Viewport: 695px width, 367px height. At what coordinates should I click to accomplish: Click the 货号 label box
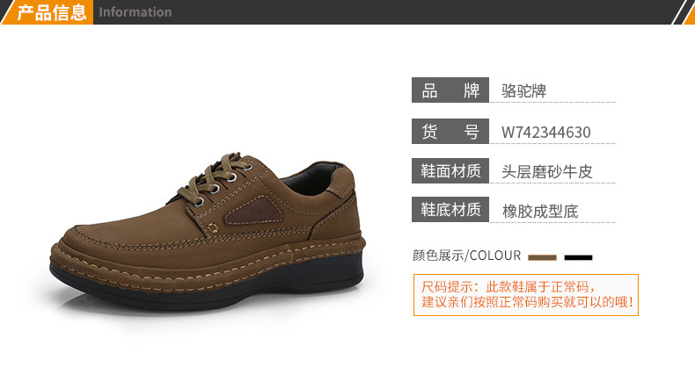[450, 132]
